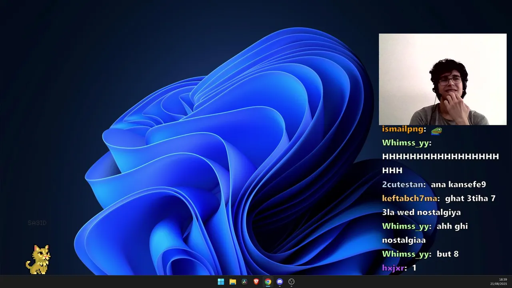512x288 pixels.
Task: Click the 'ahh ghi' chat message
Action: pos(452,226)
